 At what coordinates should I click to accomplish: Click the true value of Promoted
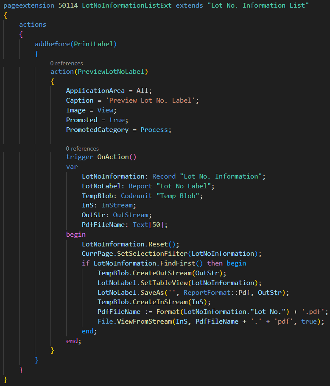tap(117, 120)
